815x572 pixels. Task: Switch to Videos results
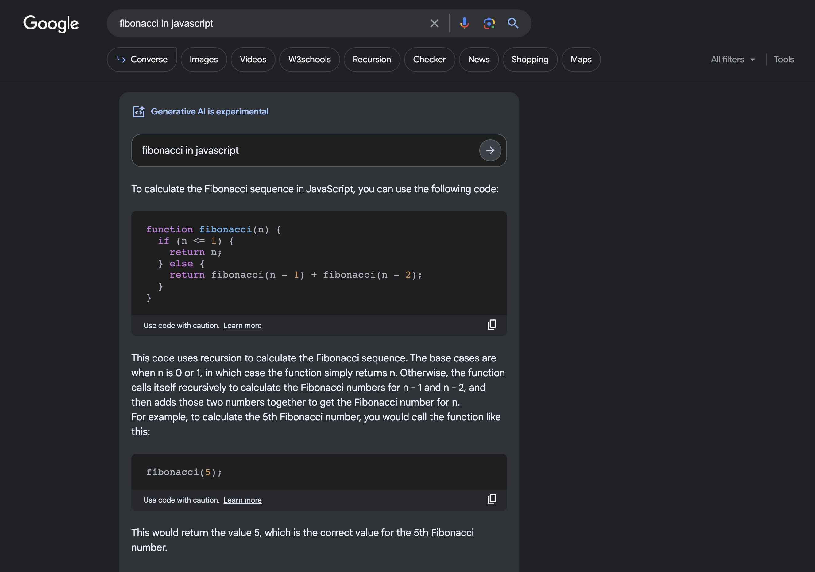253,60
